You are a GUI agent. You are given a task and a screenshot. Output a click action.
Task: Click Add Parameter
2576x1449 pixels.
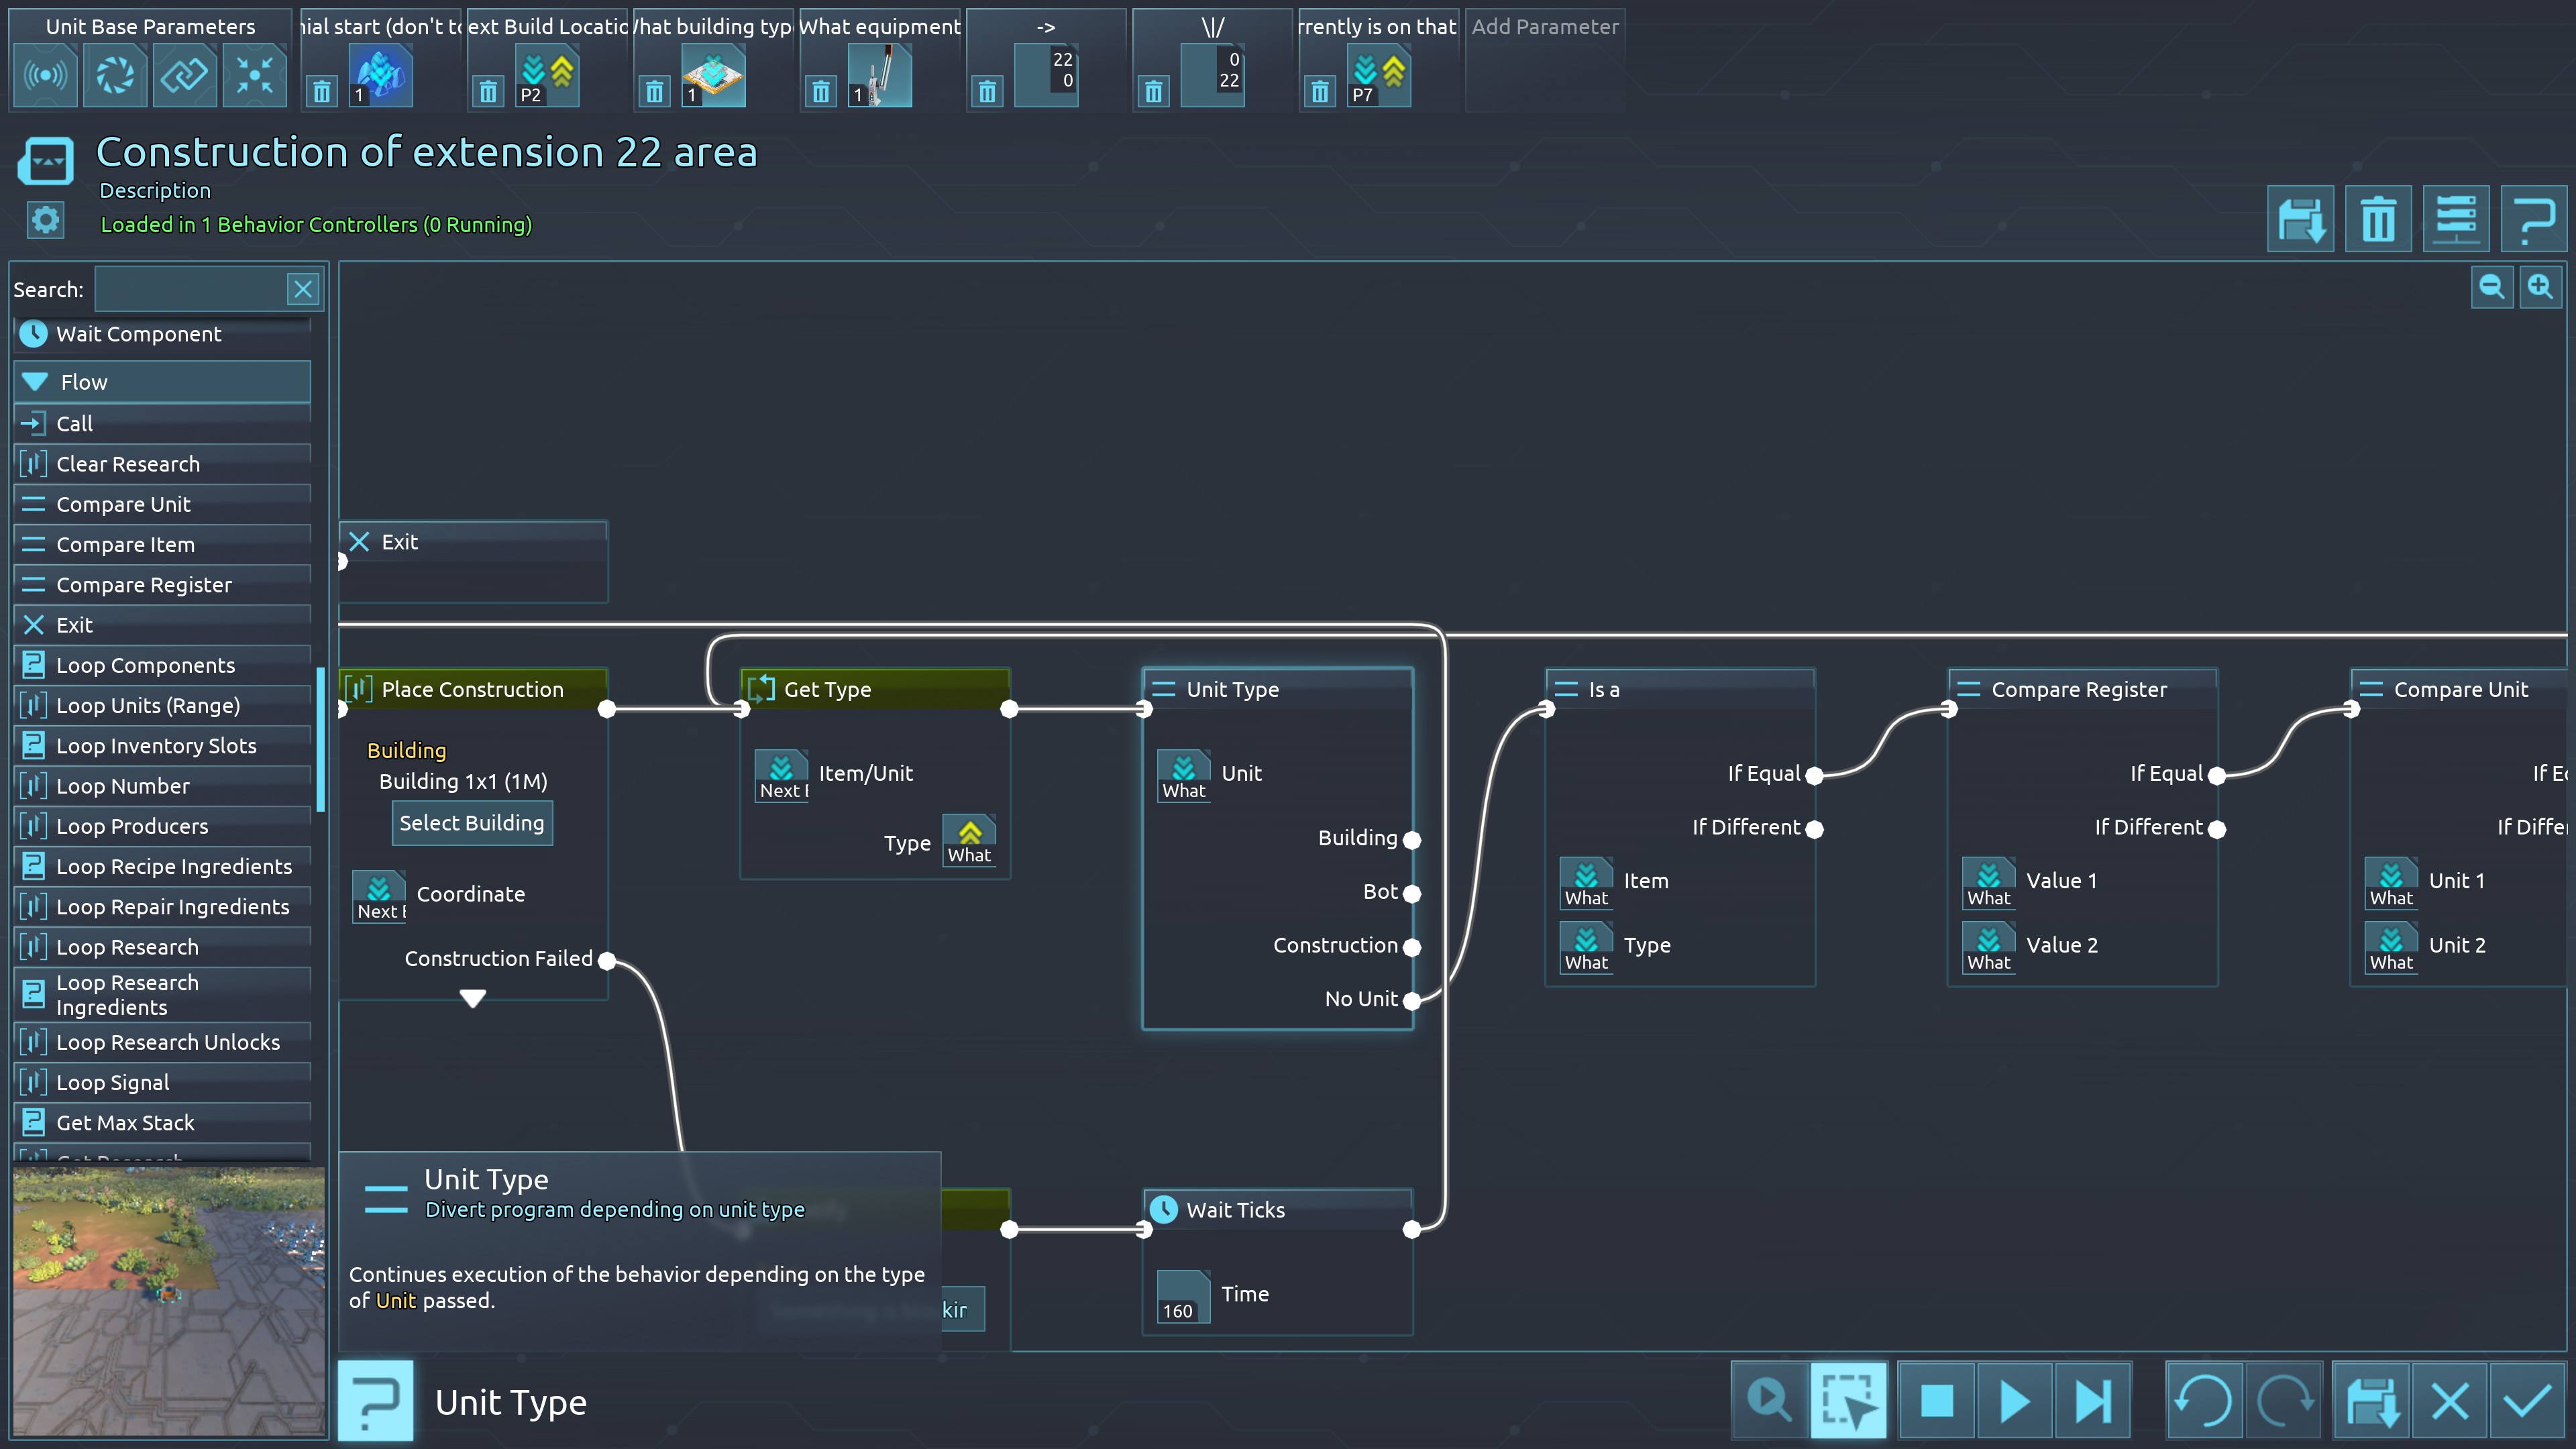(x=1544, y=27)
